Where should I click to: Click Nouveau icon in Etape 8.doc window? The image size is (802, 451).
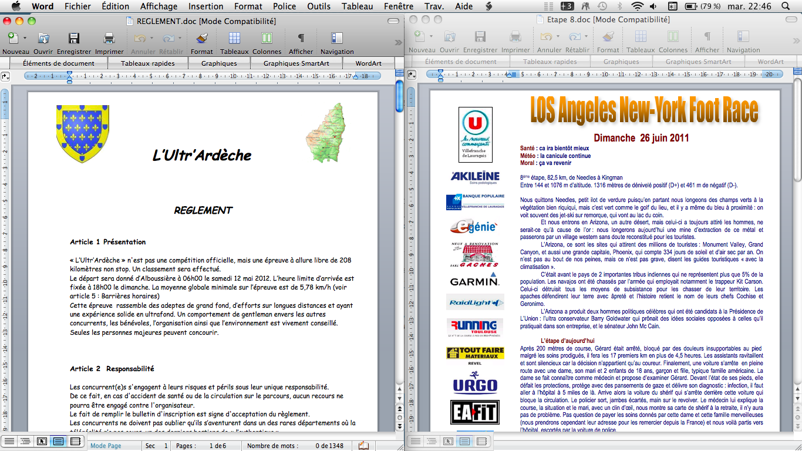(419, 37)
